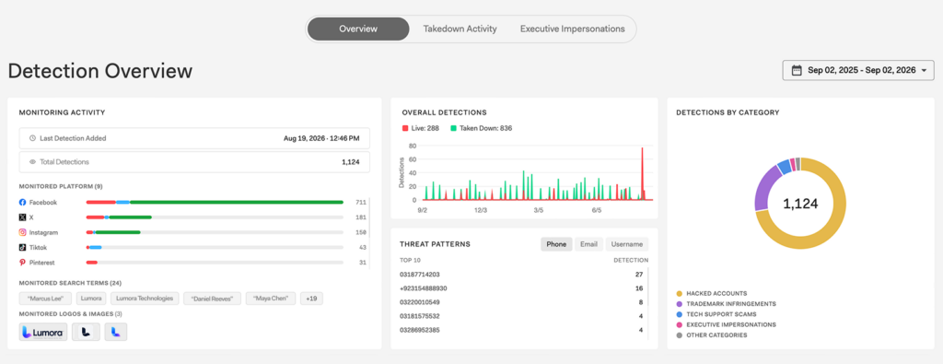Click the Top 10 column header
943x364 pixels.
click(411, 261)
